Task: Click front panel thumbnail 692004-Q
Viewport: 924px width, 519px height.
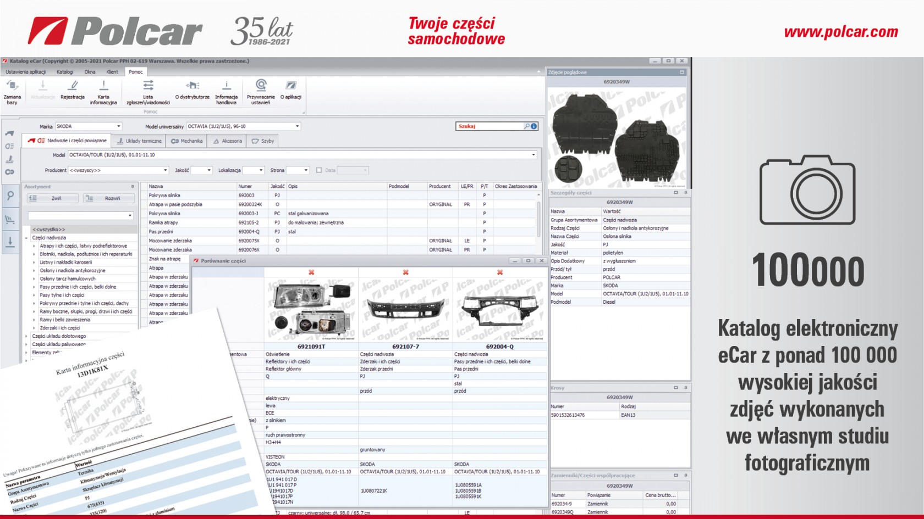Action: [x=499, y=310]
